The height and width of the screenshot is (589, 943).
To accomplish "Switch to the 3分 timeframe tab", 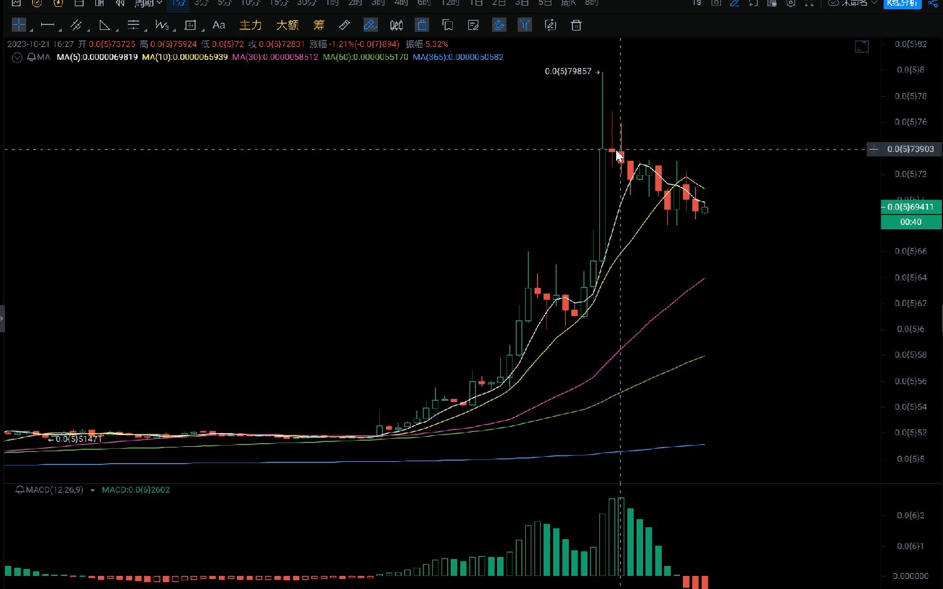I will 201,3.
